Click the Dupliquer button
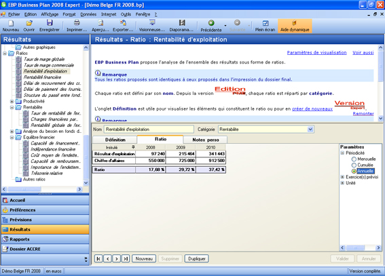Screen dimensions: 385x276 197,258
